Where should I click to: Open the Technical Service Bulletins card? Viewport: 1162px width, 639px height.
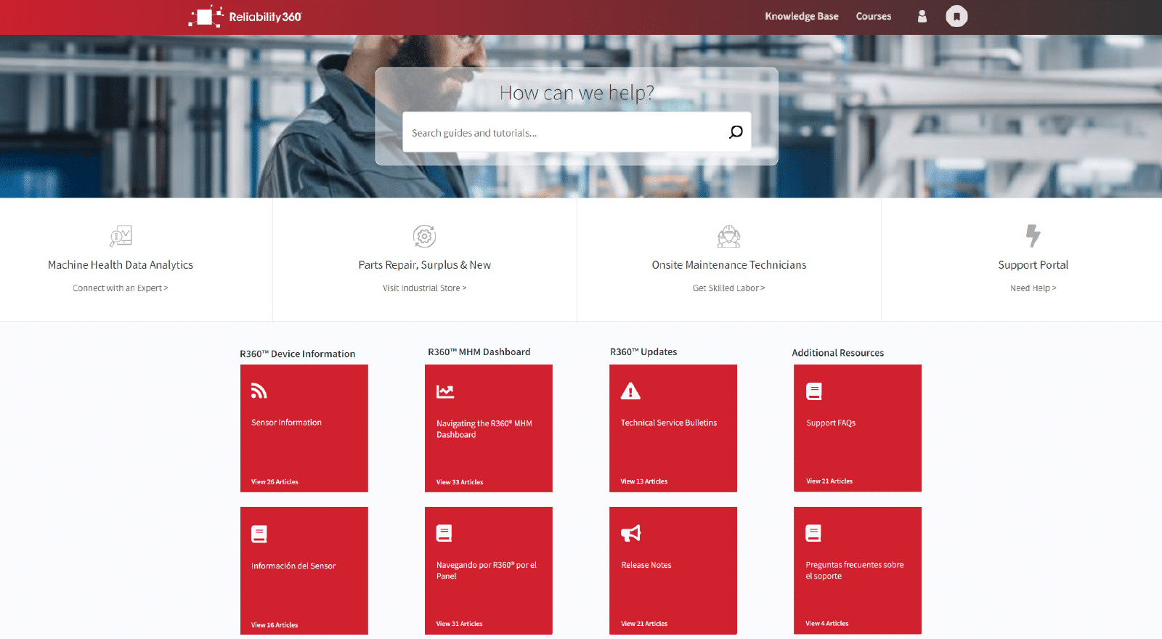point(673,428)
